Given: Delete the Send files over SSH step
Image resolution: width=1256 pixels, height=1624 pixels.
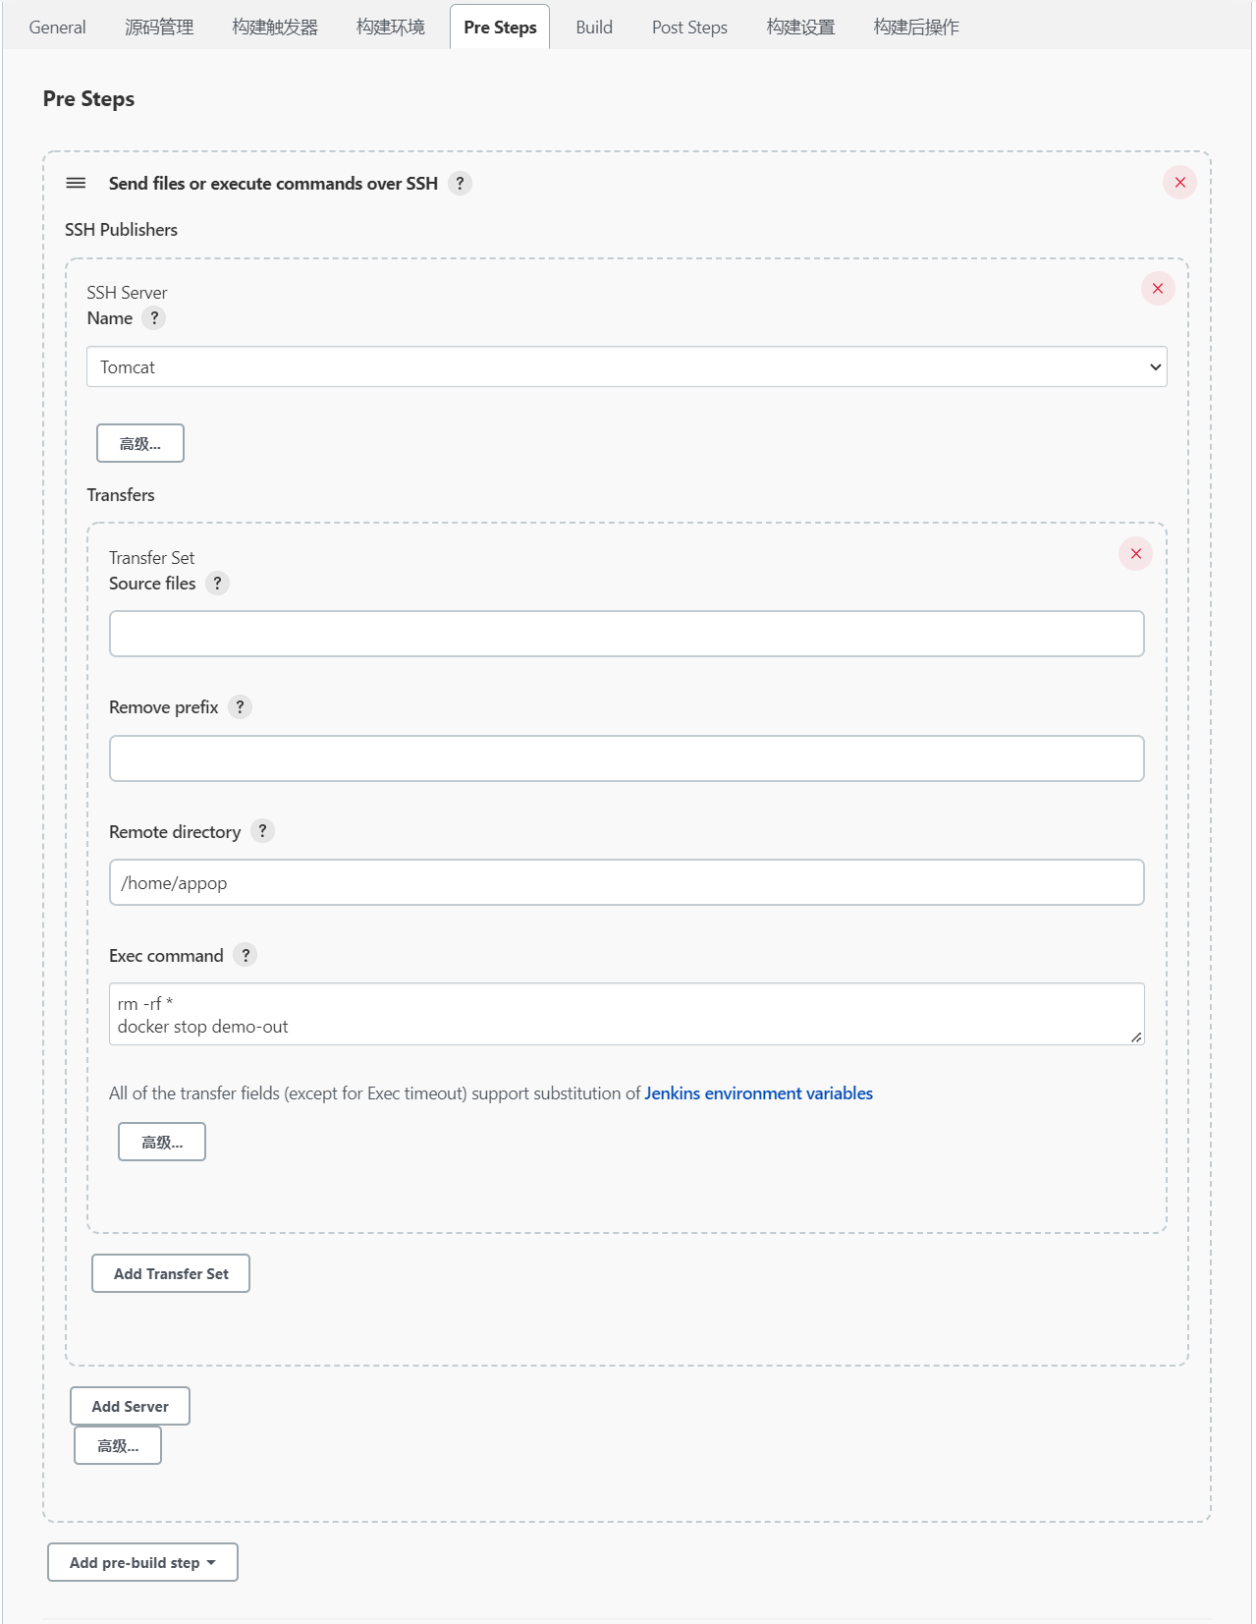Looking at the screenshot, I should [x=1179, y=183].
